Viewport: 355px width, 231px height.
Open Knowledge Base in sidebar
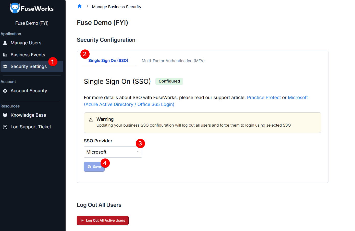point(28,115)
